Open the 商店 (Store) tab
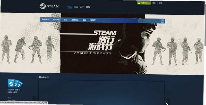The width and height of the screenshot is (206, 105). (70, 7)
